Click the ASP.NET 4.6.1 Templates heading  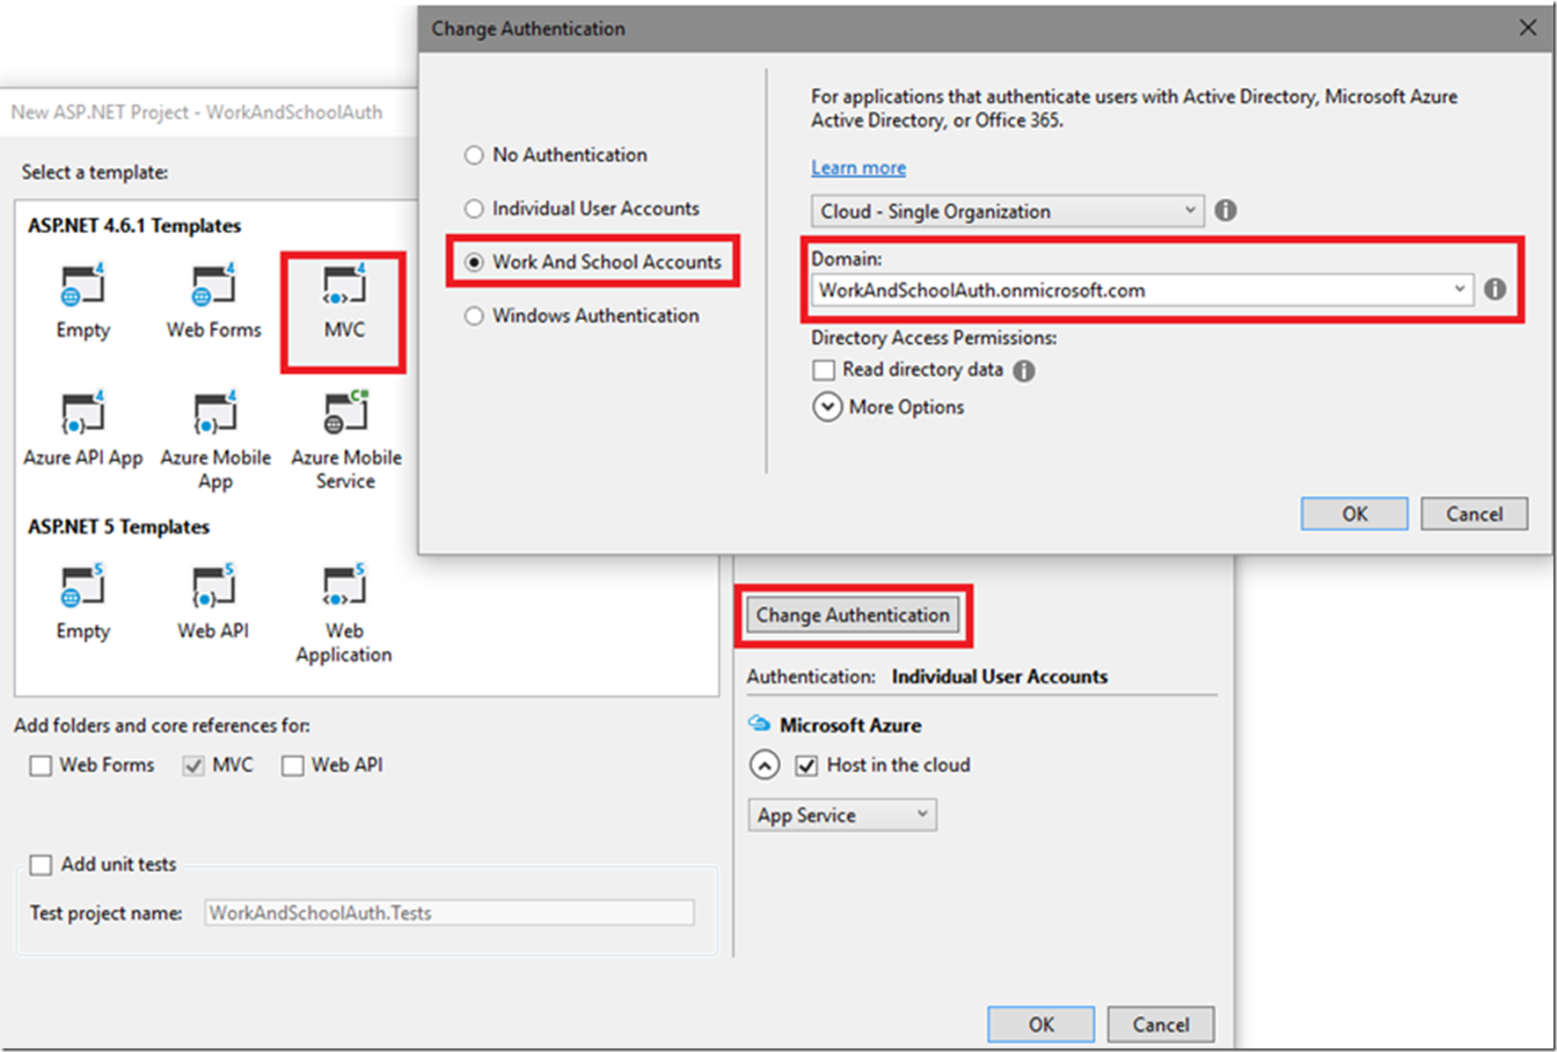point(135,226)
